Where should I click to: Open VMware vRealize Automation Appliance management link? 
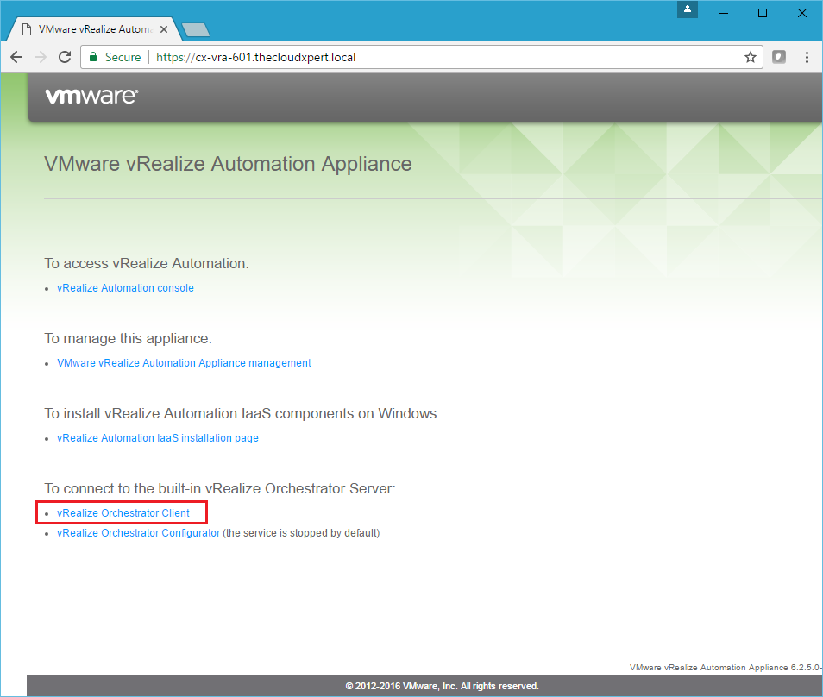click(x=184, y=363)
